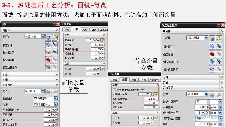Select 指定面边界 icon in 面铣 dialog
226x127 pixels.
48,52
